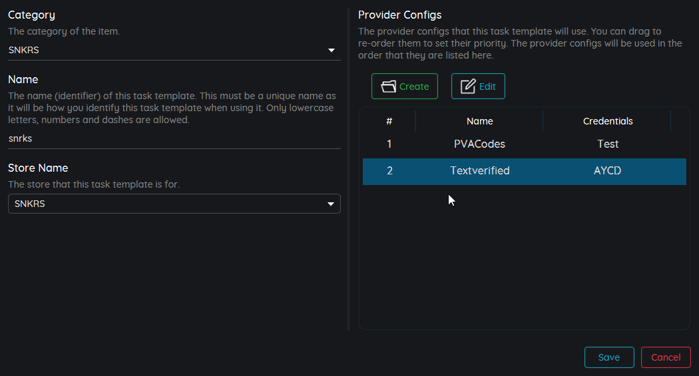
Task: Click the folder icon on the Create button
Action: coord(388,87)
